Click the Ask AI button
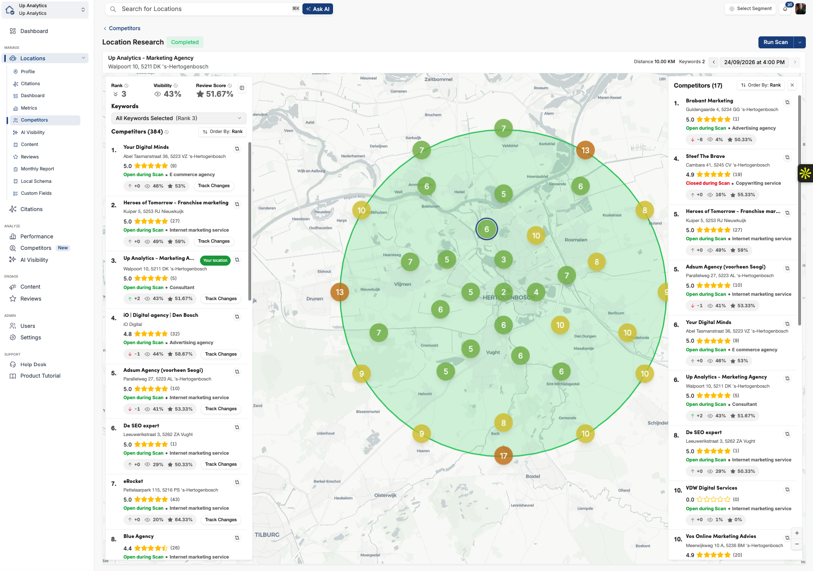Image resolution: width=813 pixels, height=571 pixels. pos(318,9)
